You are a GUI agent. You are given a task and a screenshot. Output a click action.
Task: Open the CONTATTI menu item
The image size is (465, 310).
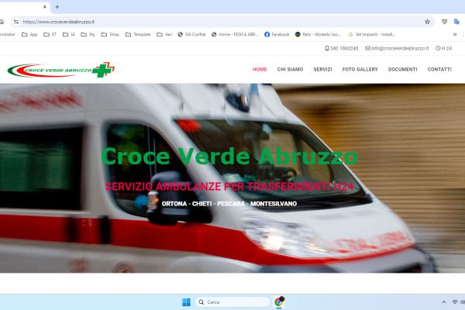[439, 70]
